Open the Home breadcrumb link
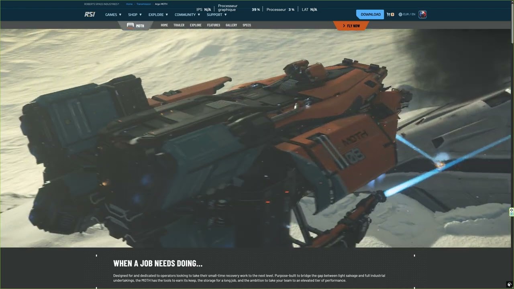The height and width of the screenshot is (289, 514). tap(129, 4)
